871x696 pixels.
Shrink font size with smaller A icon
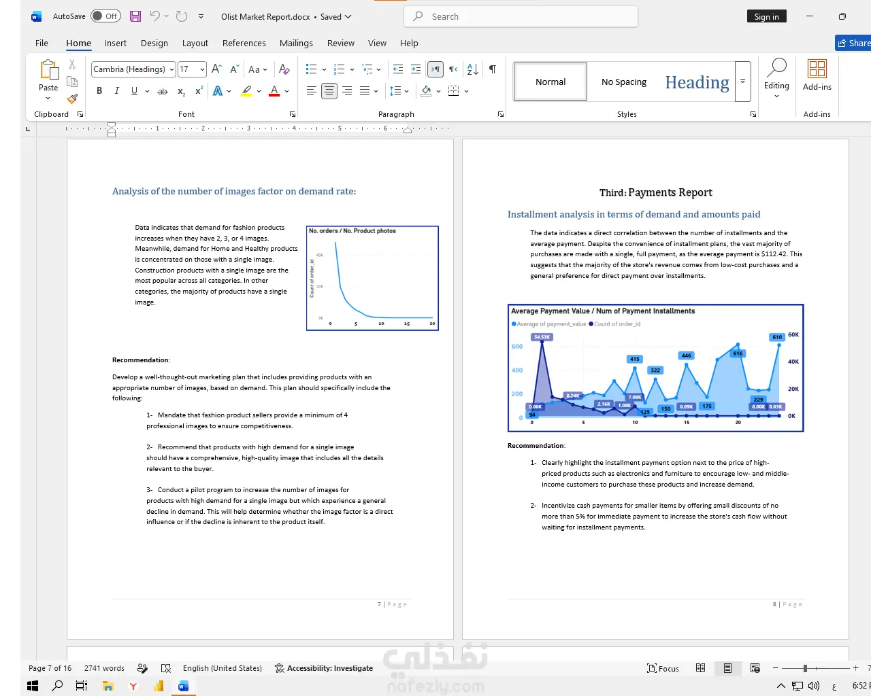point(234,69)
